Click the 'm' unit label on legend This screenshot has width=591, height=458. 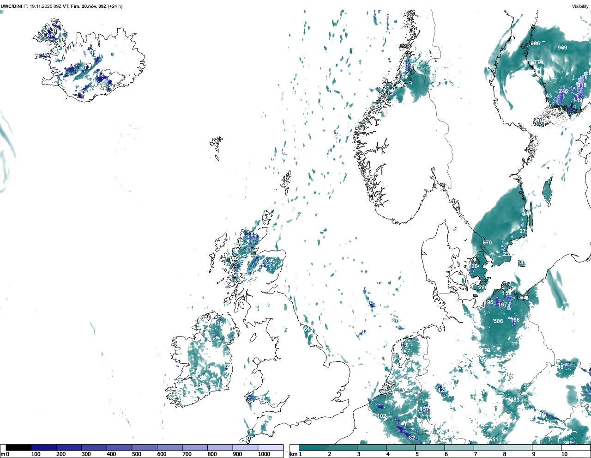click(2, 454)
